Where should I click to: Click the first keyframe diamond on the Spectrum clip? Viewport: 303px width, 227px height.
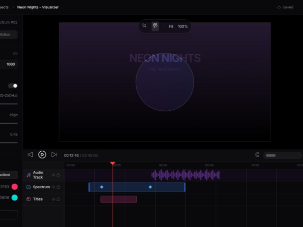point(102,187)
